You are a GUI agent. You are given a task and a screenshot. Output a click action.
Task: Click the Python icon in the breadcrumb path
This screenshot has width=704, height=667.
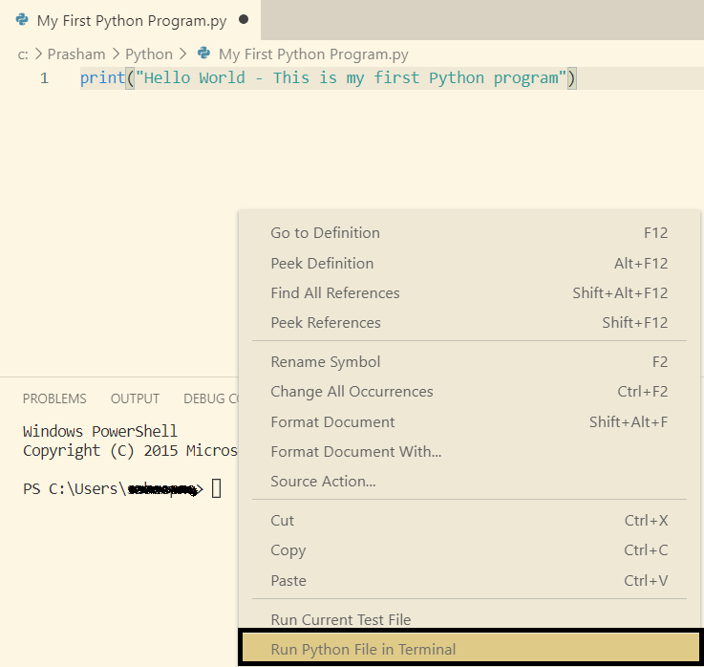(203, 54)
